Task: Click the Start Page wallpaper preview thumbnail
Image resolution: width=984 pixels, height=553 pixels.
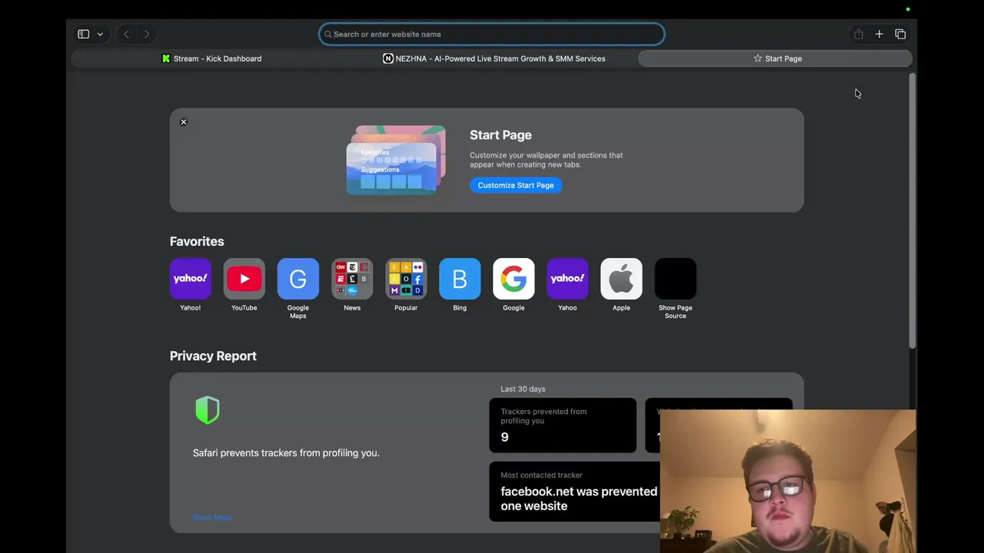Action: [396, 160]
